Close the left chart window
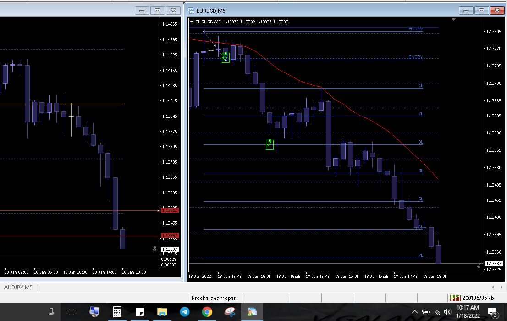507x321 pixels. click(173, 11)
